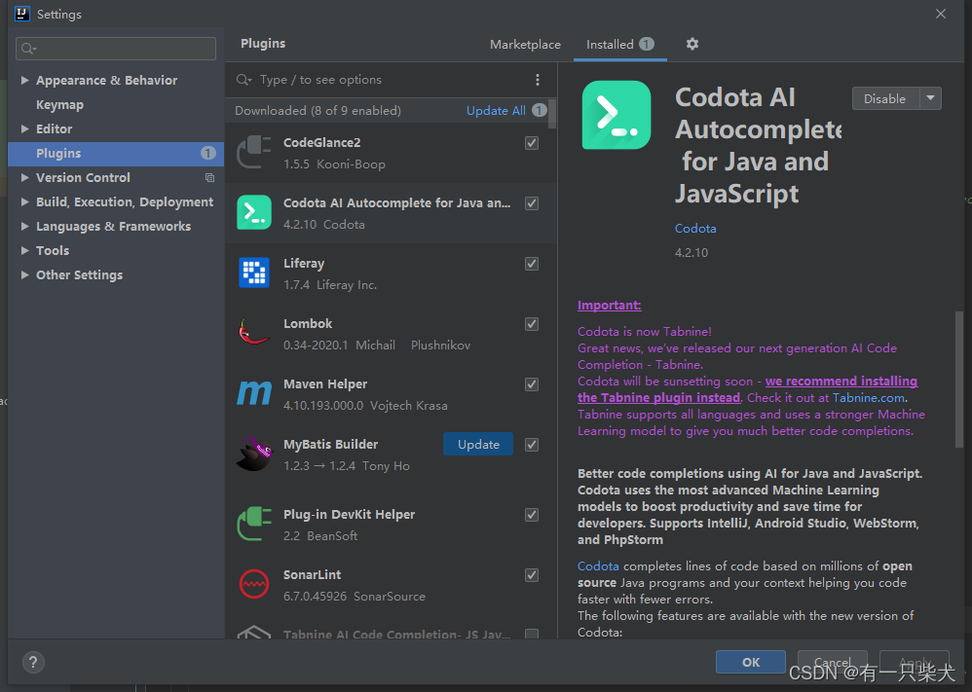Click the CodeGlance2 plug icon
The image size is (972, 692).
point(254,152)
